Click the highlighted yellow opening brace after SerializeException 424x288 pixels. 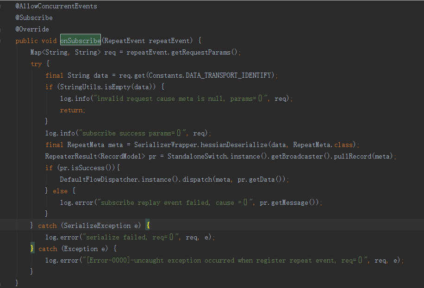[x=148, y=225]
